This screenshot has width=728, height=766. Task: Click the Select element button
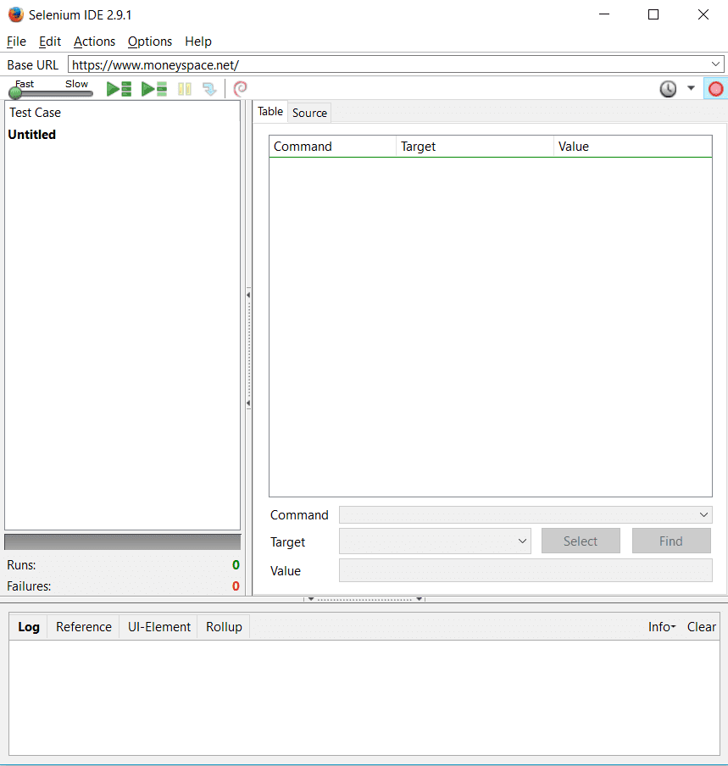pyautogui.click(x=581, y=541)
